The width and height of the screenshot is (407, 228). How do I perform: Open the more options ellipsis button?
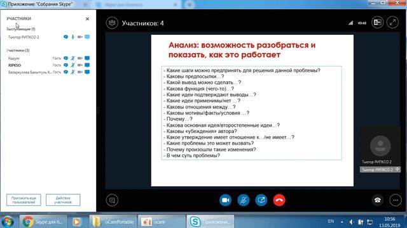tap(396, 200)
